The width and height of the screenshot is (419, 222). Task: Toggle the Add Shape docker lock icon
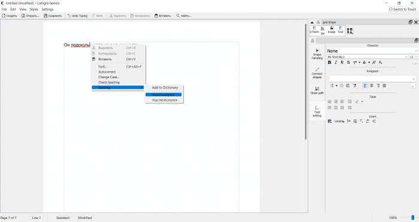tap(318, 22)
